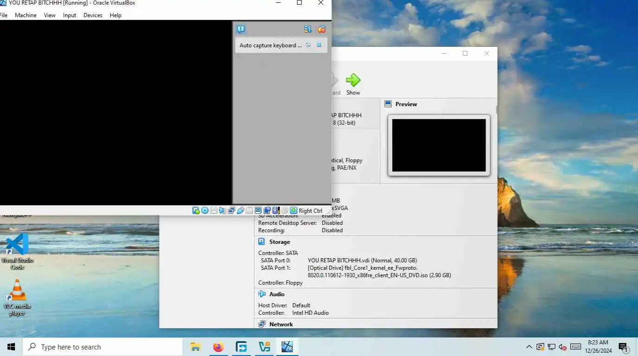Open the Help menu
This screenshot has height=356, width=638.
pos(115,15)
